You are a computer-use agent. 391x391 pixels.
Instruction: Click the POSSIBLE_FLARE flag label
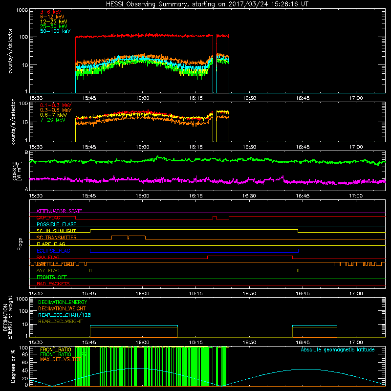point(56,224)
